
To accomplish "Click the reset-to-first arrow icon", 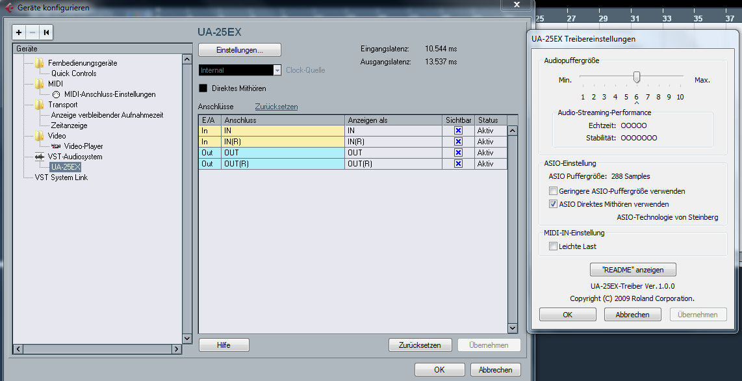I will pyautogui.click(x=46, y=33).
